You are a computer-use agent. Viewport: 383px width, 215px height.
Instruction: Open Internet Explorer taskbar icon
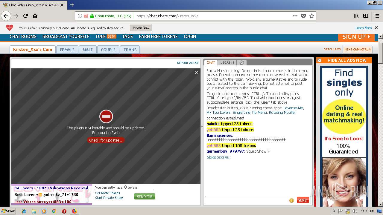point(24,211)
